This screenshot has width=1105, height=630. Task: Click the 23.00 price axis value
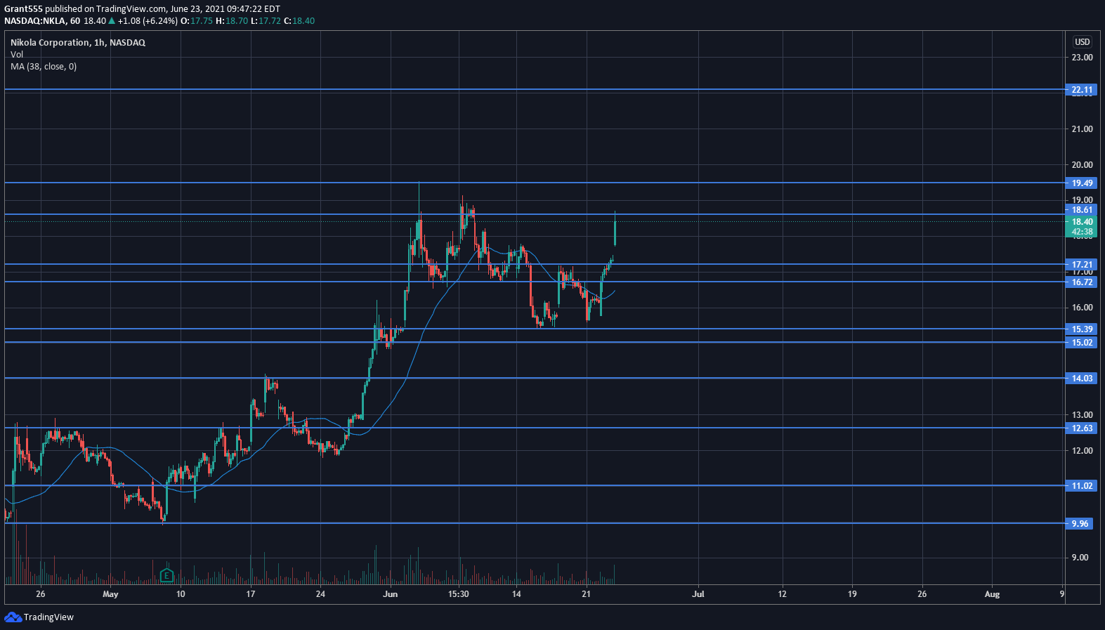coord(1082,58)
